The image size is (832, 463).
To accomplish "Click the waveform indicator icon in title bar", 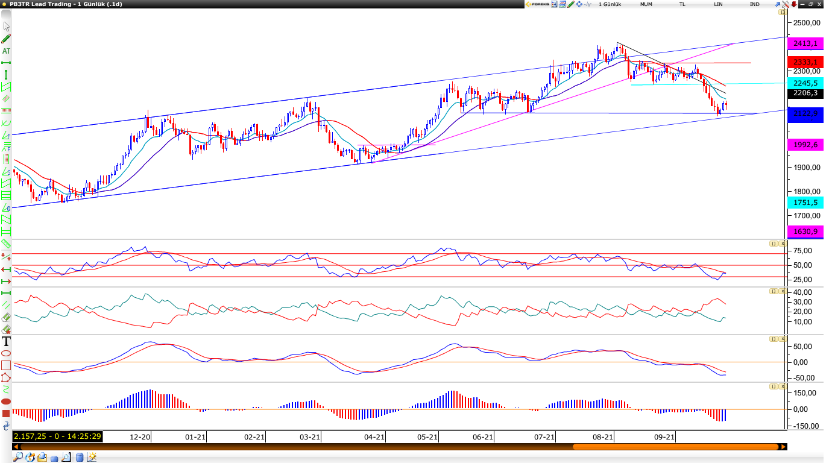I will [x=588, y=4].
